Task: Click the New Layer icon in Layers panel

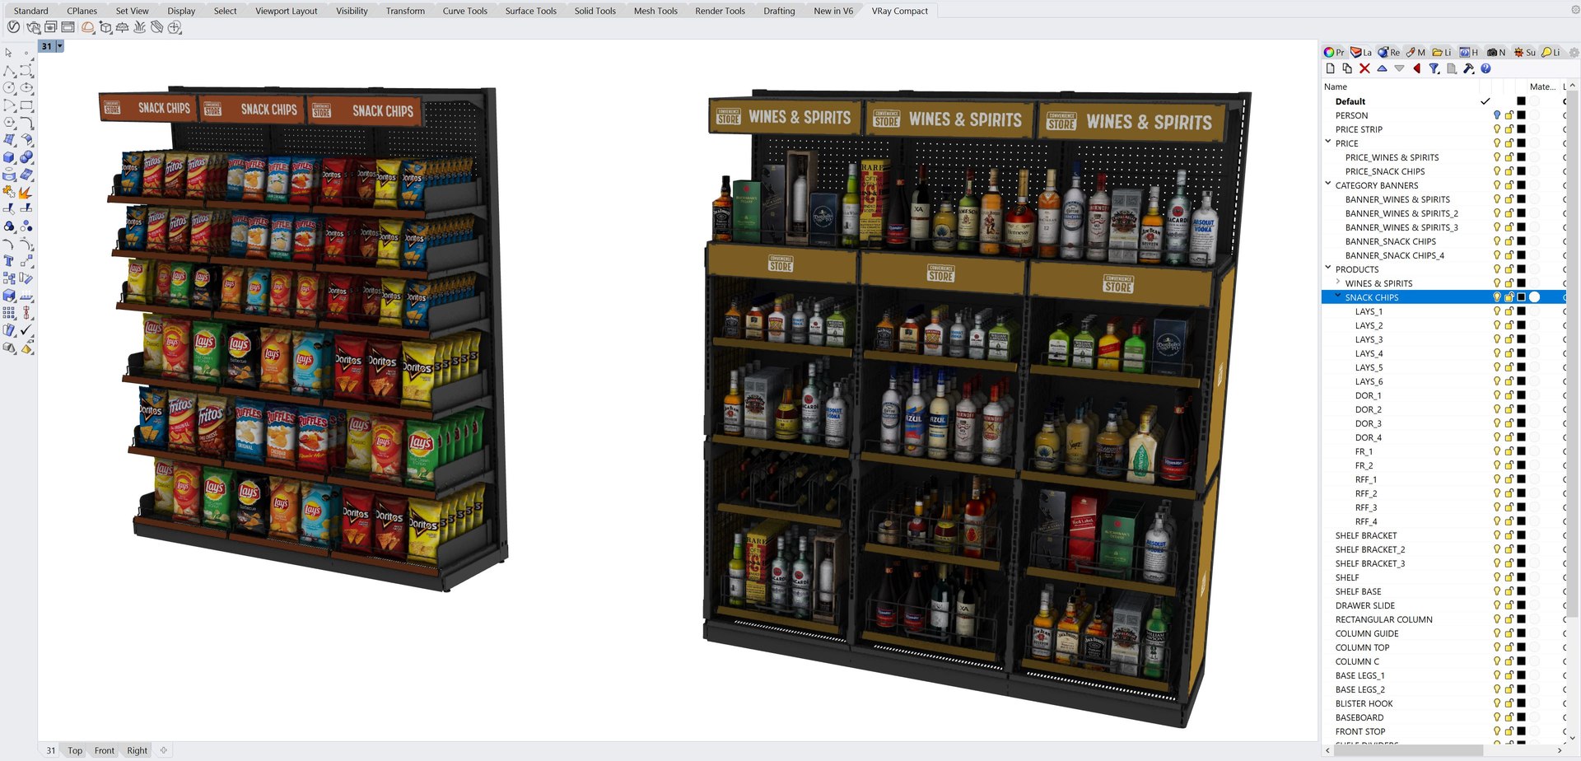Action: tap(1330, 68)
